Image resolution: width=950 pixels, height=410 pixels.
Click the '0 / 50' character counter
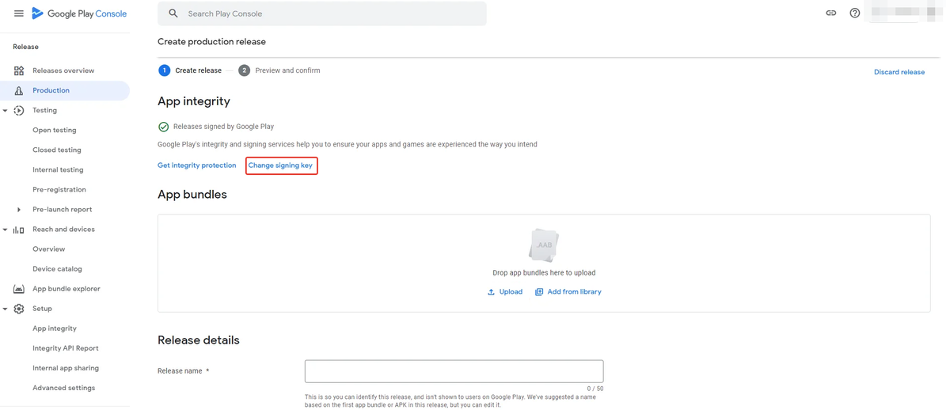click(x=595, y=389)
